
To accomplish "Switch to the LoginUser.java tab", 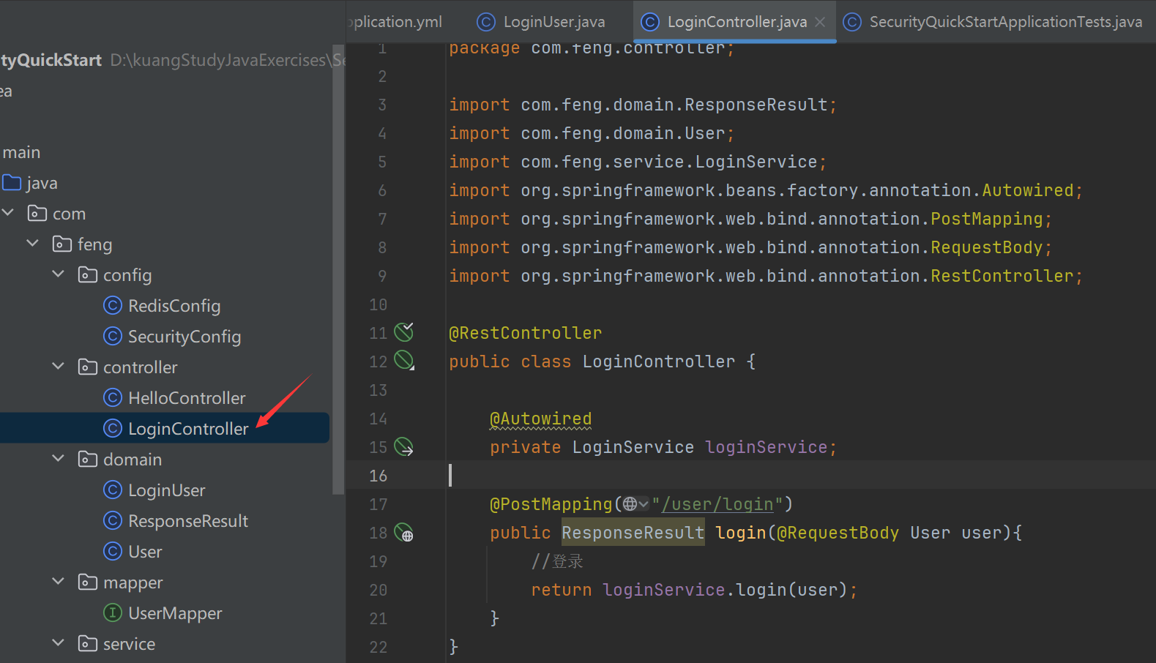I will (542, 22).
